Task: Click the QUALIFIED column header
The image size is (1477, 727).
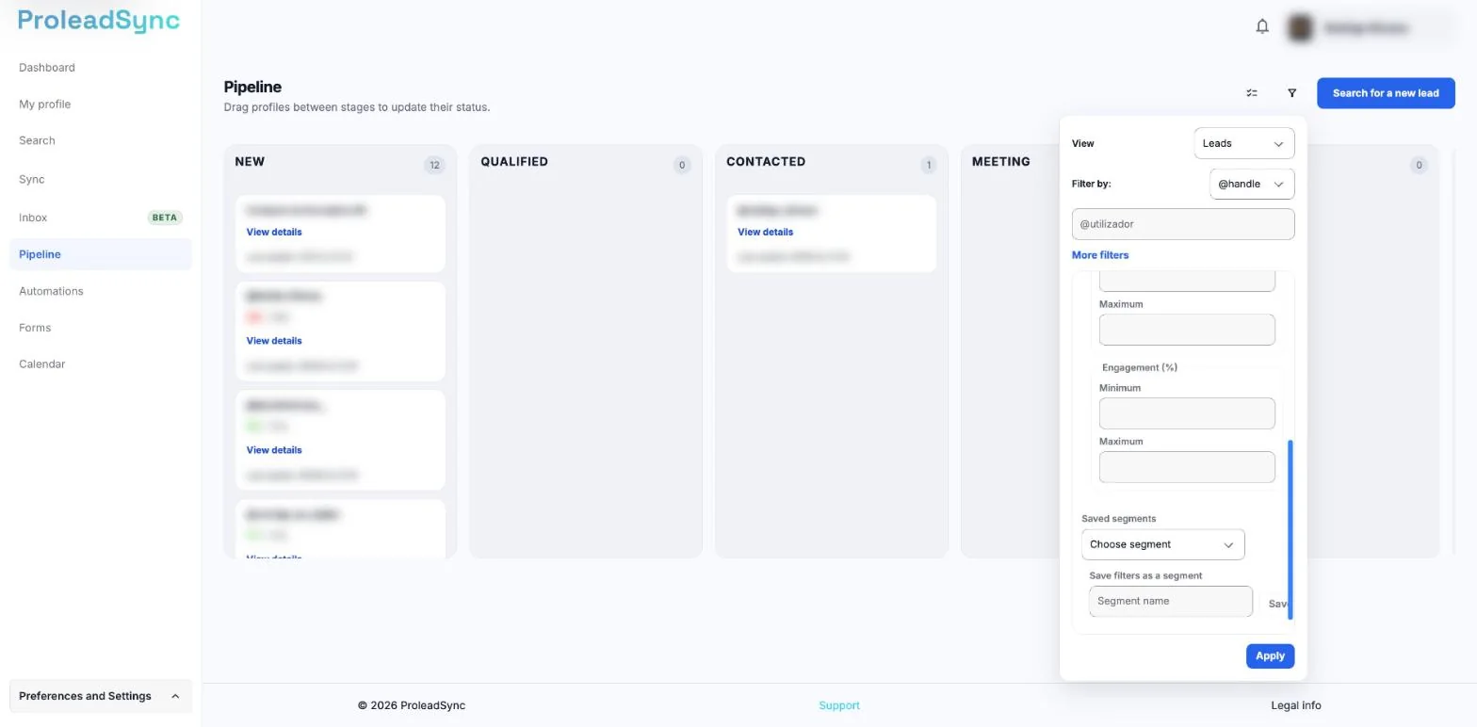Action: tap(514, 162)
